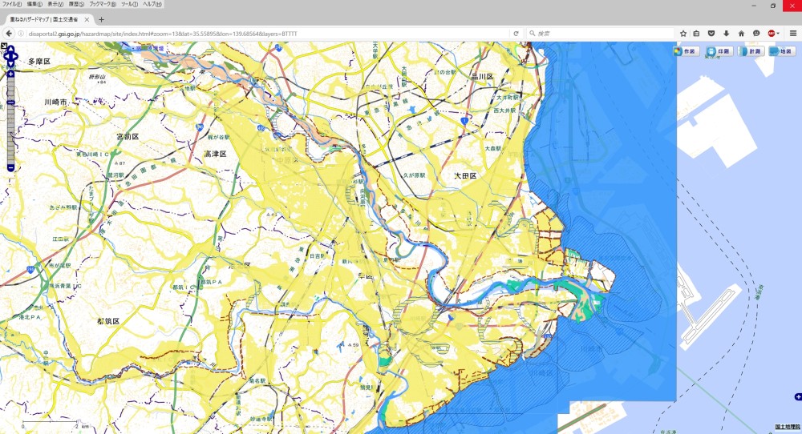Open the ブックマーク(B) menu
802x434 pixels.
pos(101,5)
